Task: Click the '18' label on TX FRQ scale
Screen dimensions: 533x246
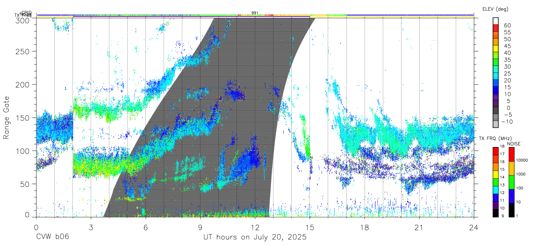Action: click(502, 146)
